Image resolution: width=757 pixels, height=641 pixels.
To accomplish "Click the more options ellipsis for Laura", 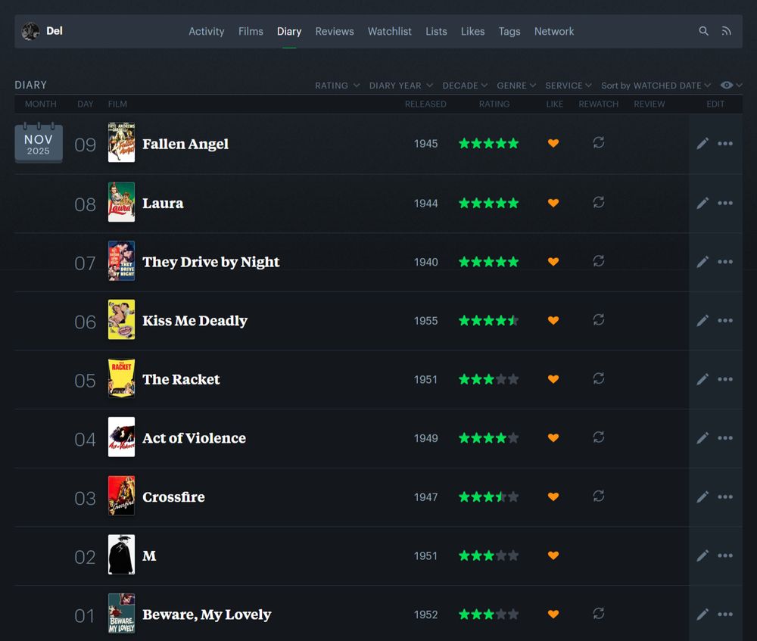I will pos(724,203).
